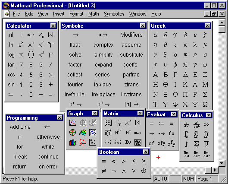Viewport: 228px width, 184px height.
Task: Click the Modifiers keyword in Symbolic palette
Action: click(x=131, y=35)
